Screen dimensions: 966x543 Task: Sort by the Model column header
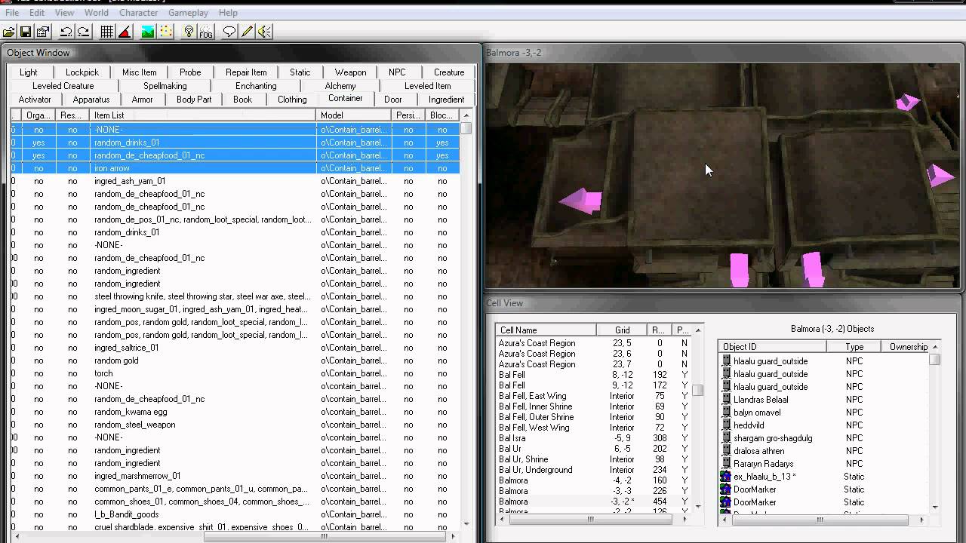click(x=353, y=115)
